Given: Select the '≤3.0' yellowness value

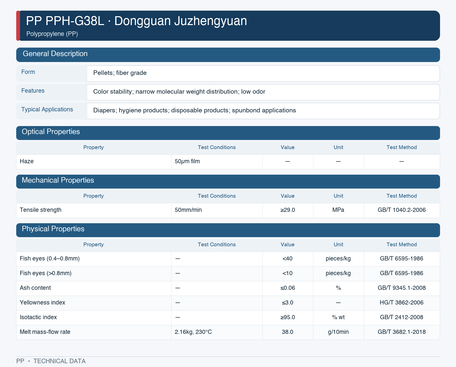Looking at the screenshot, I should [288, 303].
